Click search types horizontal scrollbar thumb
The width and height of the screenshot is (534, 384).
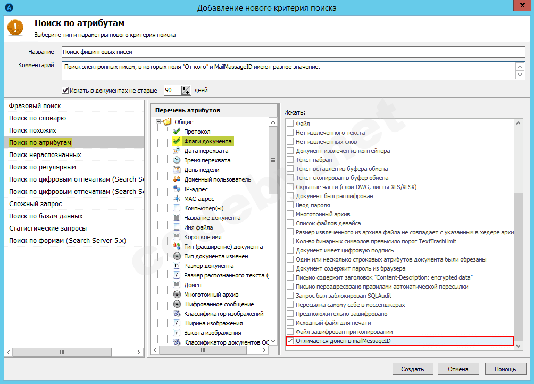62,352
